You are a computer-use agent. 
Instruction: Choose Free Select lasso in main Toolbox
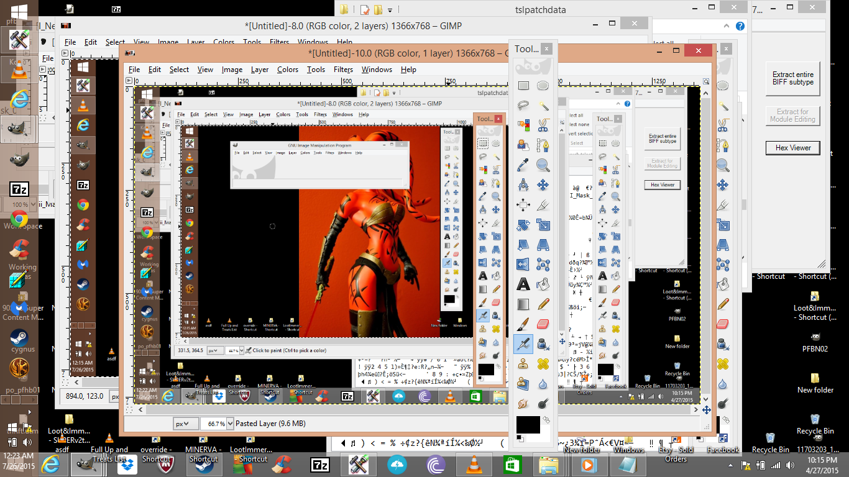tap(523, 106)
